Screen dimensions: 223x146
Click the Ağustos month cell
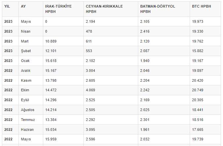point(27,110)
